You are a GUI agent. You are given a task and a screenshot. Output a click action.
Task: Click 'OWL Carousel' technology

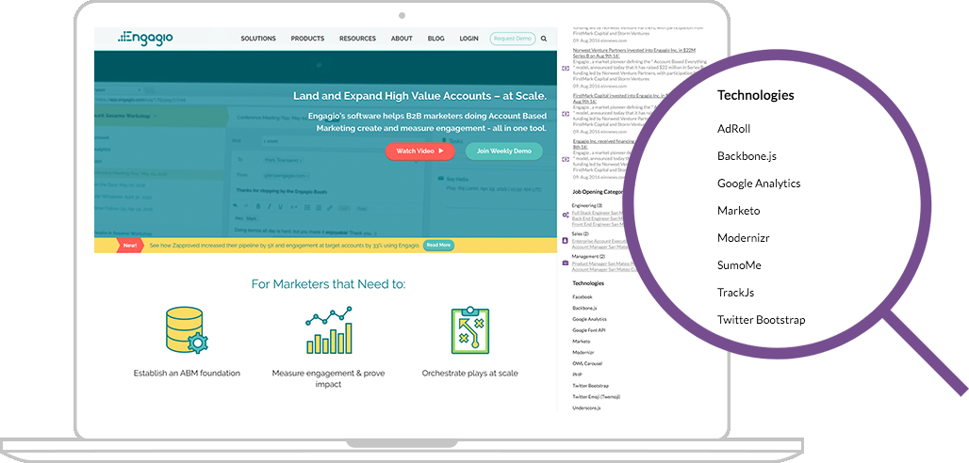pos(587,363)
